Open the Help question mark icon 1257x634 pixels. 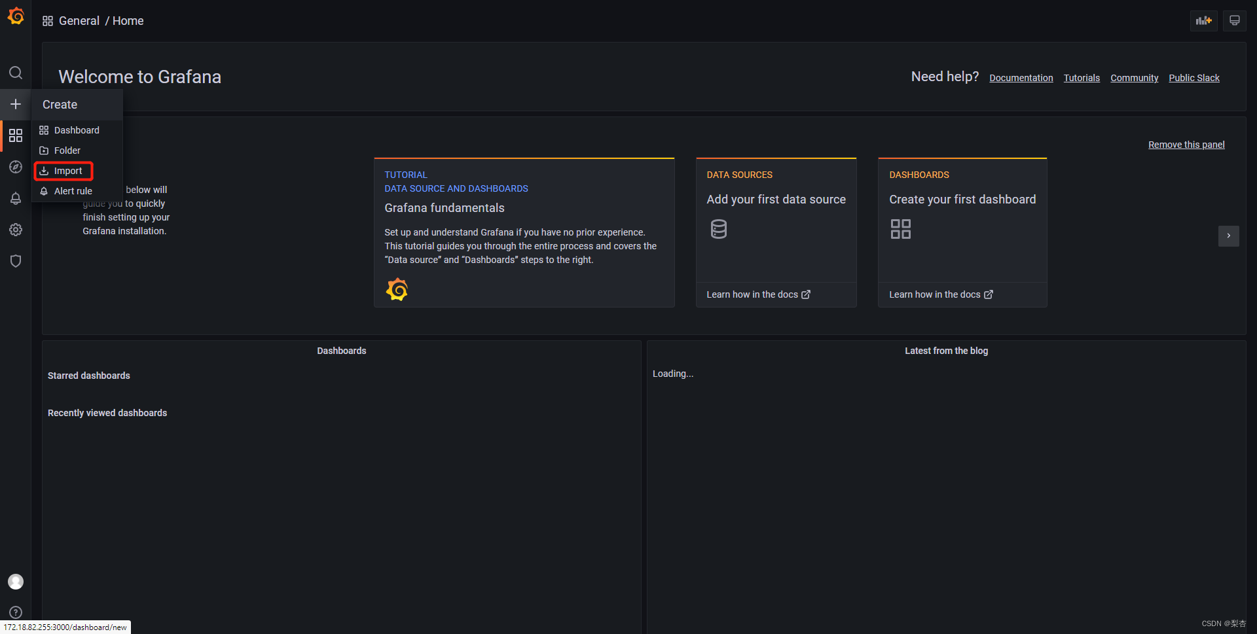16,612
